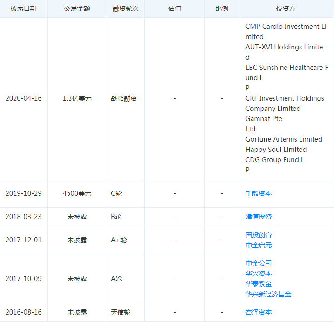The image size is (334, 322).
Task: Click the 融资轮次 column header
Action: point(126,8)
